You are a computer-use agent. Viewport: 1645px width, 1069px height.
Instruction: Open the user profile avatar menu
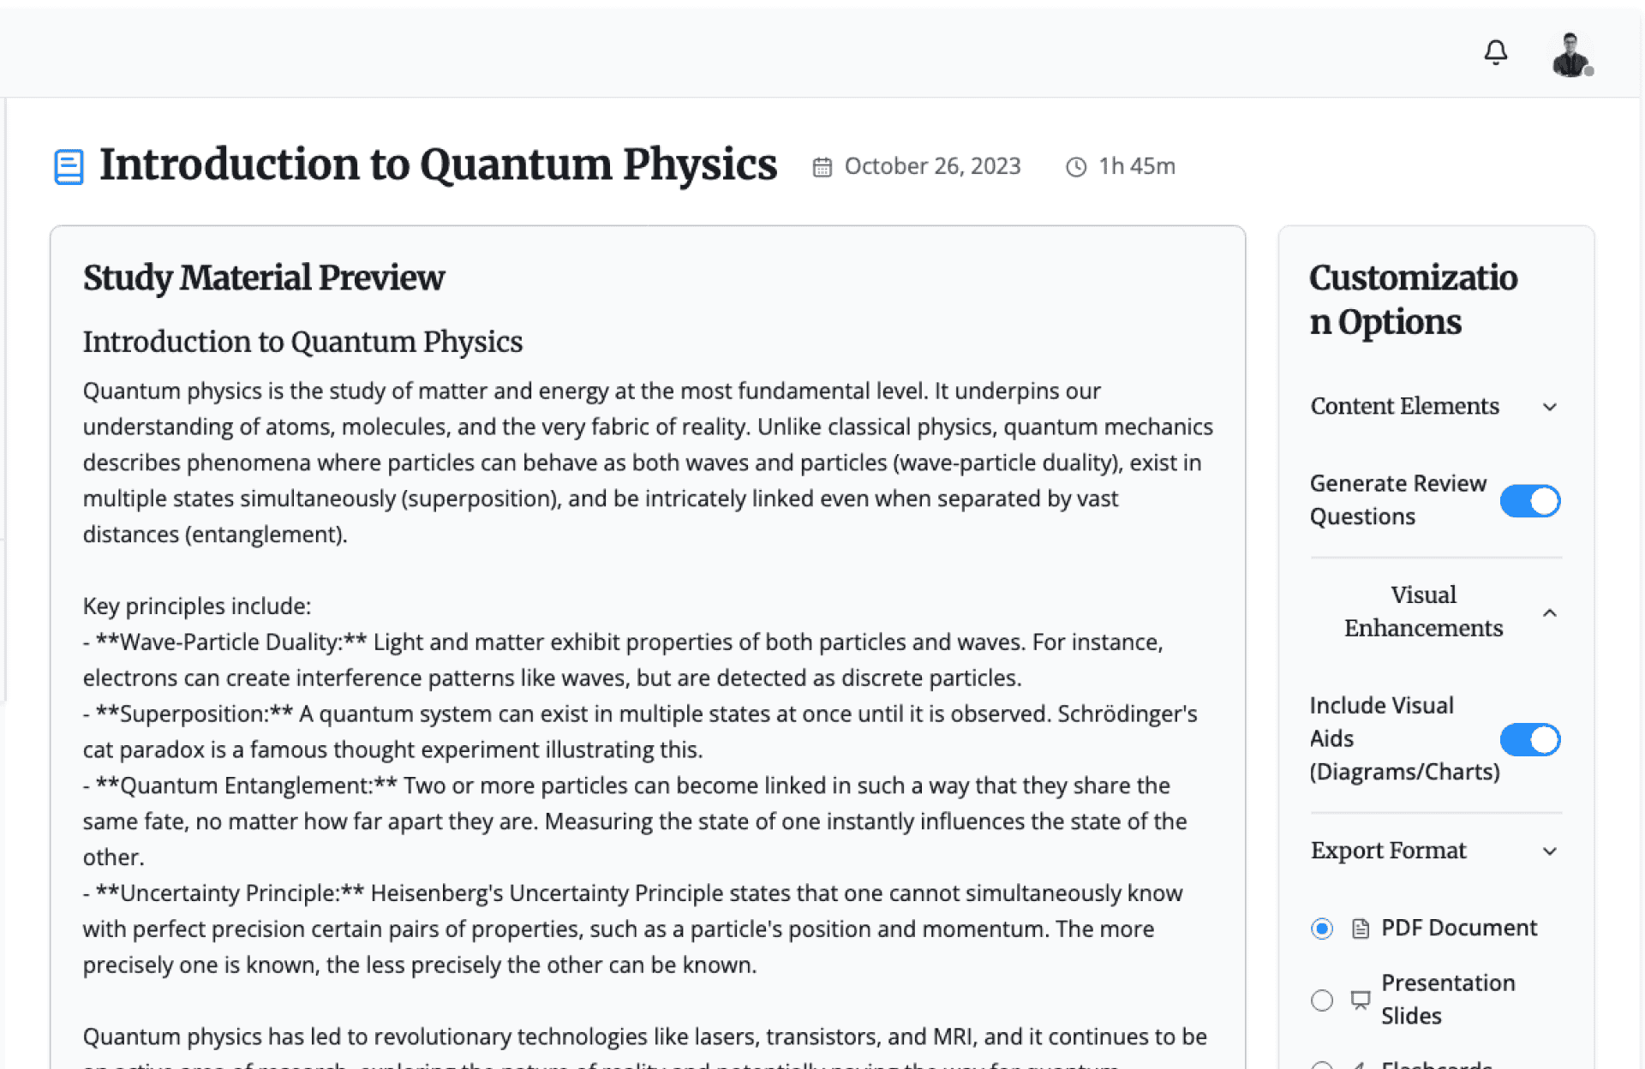(x=1570, y=55)
